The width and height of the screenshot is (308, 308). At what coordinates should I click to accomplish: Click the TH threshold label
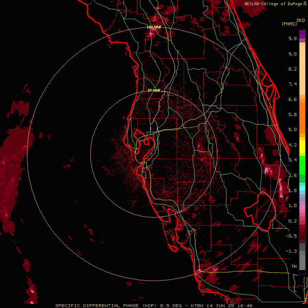point(294,267)
